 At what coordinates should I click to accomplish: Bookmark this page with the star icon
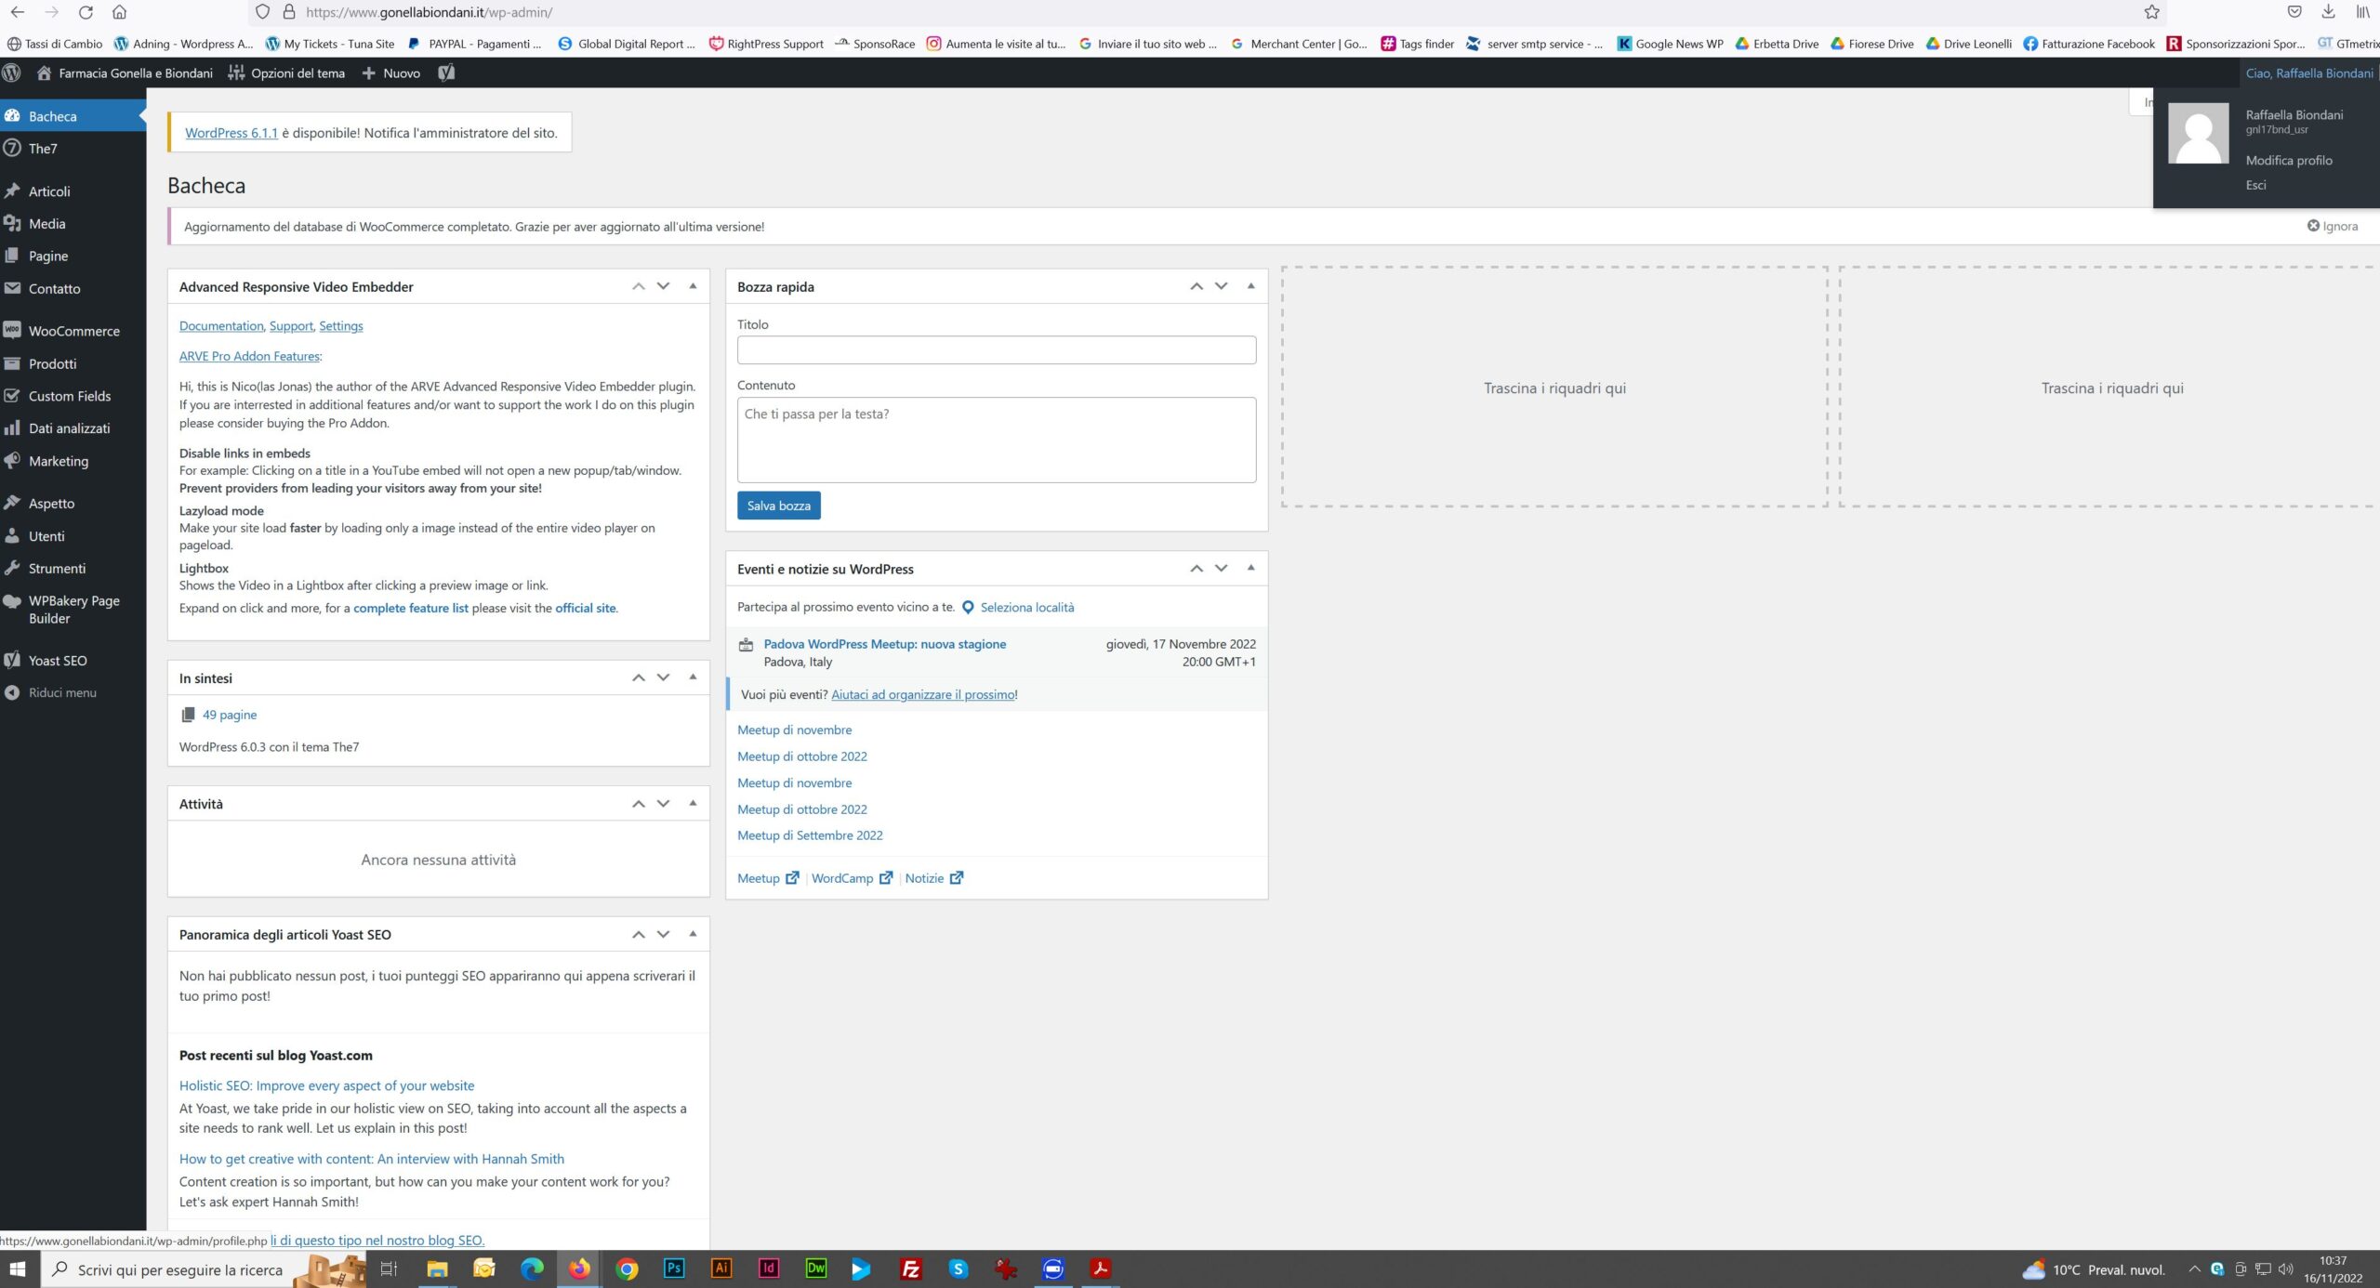tap(2151, 12)
